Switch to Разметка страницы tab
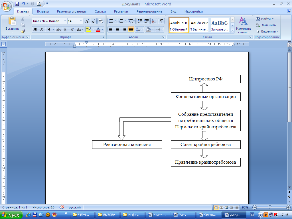Viewport: 292px width, 219px height. [x=72, y=11]
